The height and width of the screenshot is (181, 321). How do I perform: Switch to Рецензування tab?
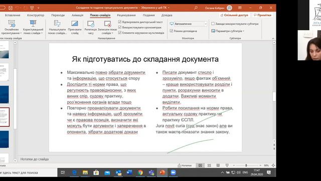tap(126, 15)
